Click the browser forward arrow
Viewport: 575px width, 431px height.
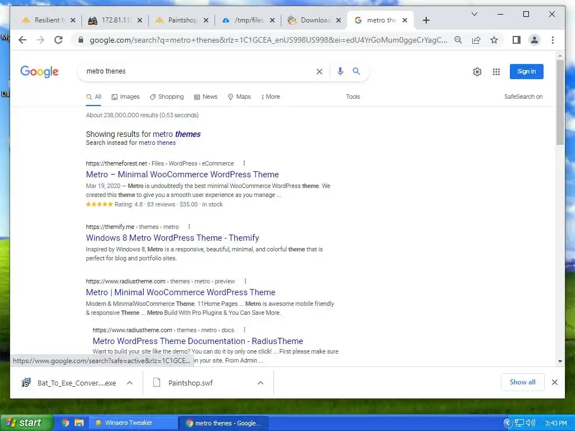click(x=40, y=40)
